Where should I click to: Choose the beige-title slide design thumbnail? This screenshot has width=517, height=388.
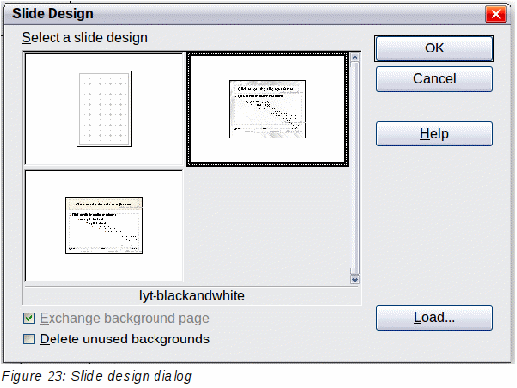[x=104, y=226]
